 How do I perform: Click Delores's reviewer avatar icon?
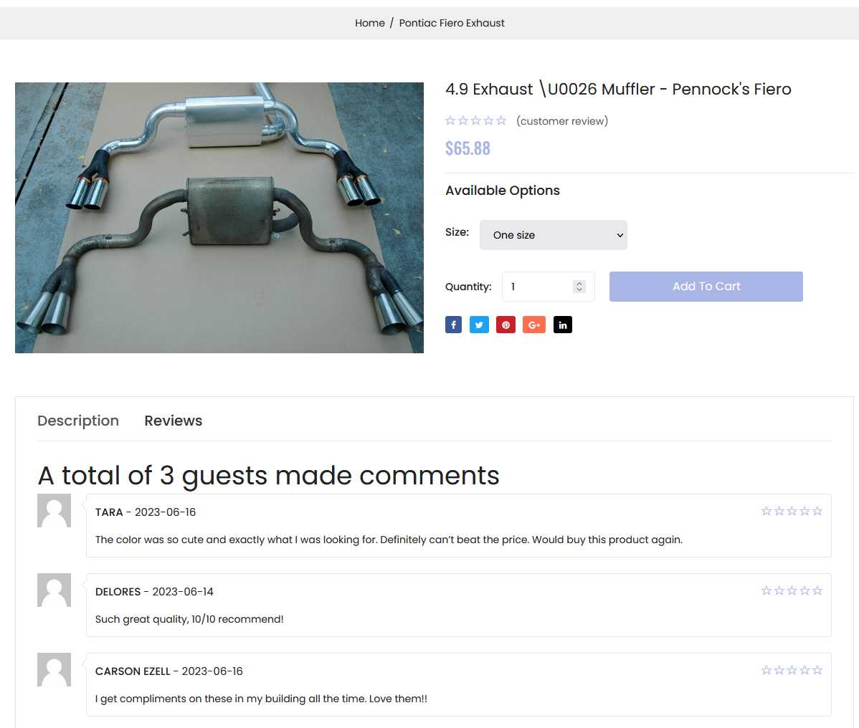[54, 590]
